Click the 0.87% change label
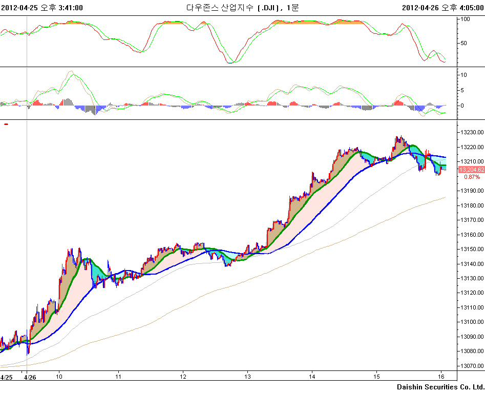 point(472,177)
